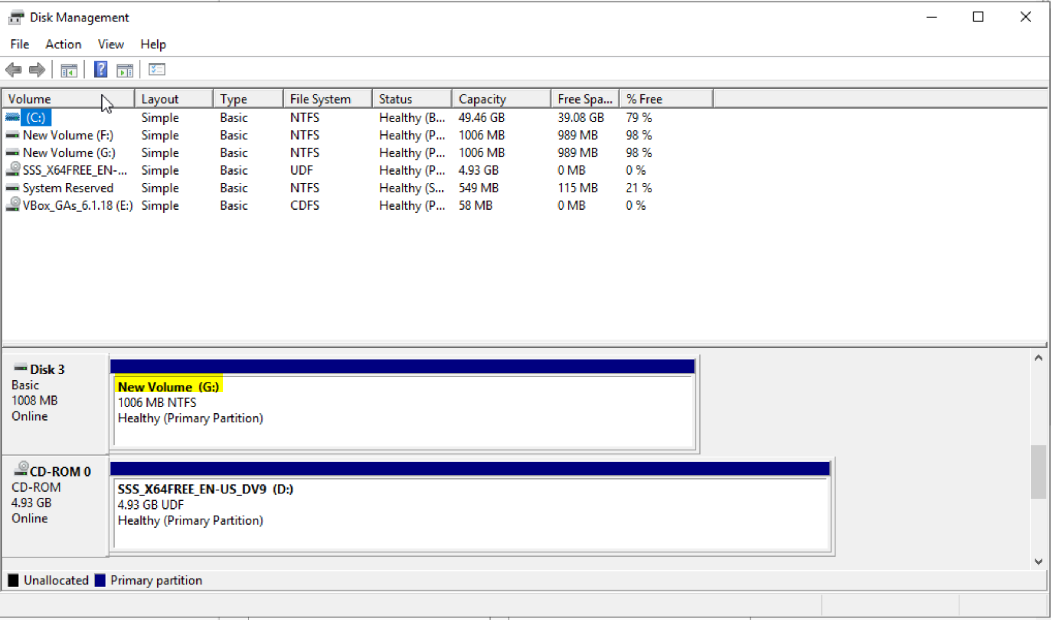Click the graphical view scroll down arrow

tap(1039, 561)
